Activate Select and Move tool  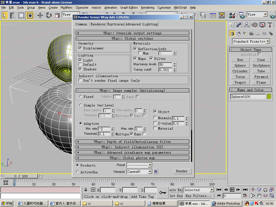40,16
